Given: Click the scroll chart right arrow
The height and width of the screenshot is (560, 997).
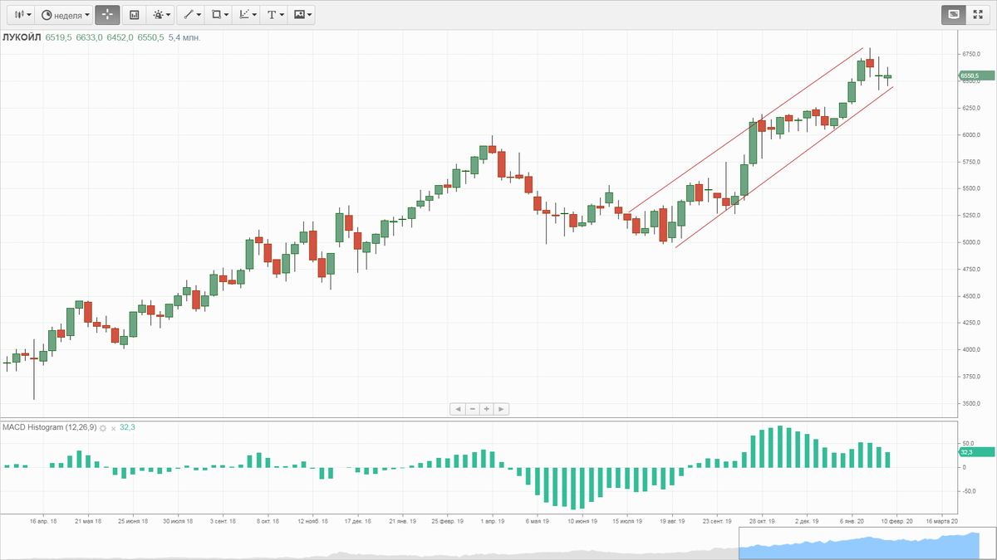Looking at the screenshot, I should [502, 409].
